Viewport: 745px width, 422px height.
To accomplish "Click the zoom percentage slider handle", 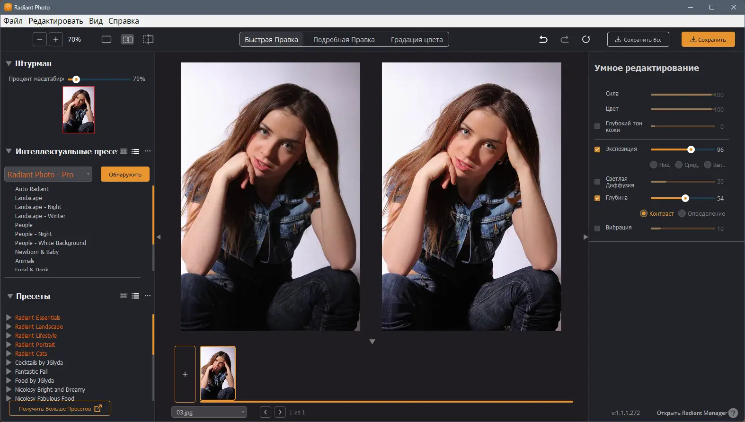I will click(76, 79).
